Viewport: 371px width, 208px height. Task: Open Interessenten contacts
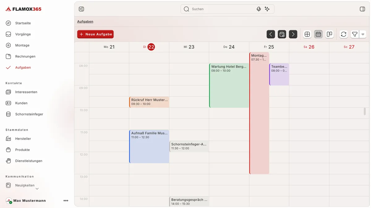(26, 92)
